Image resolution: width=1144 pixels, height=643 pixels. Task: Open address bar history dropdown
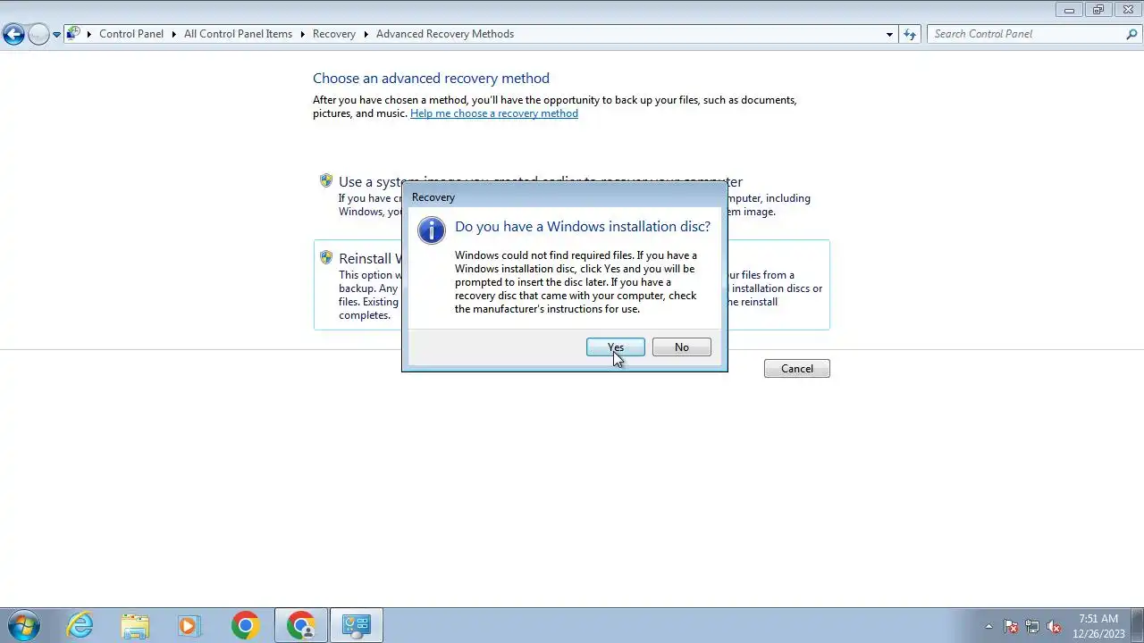coord(889,34)
